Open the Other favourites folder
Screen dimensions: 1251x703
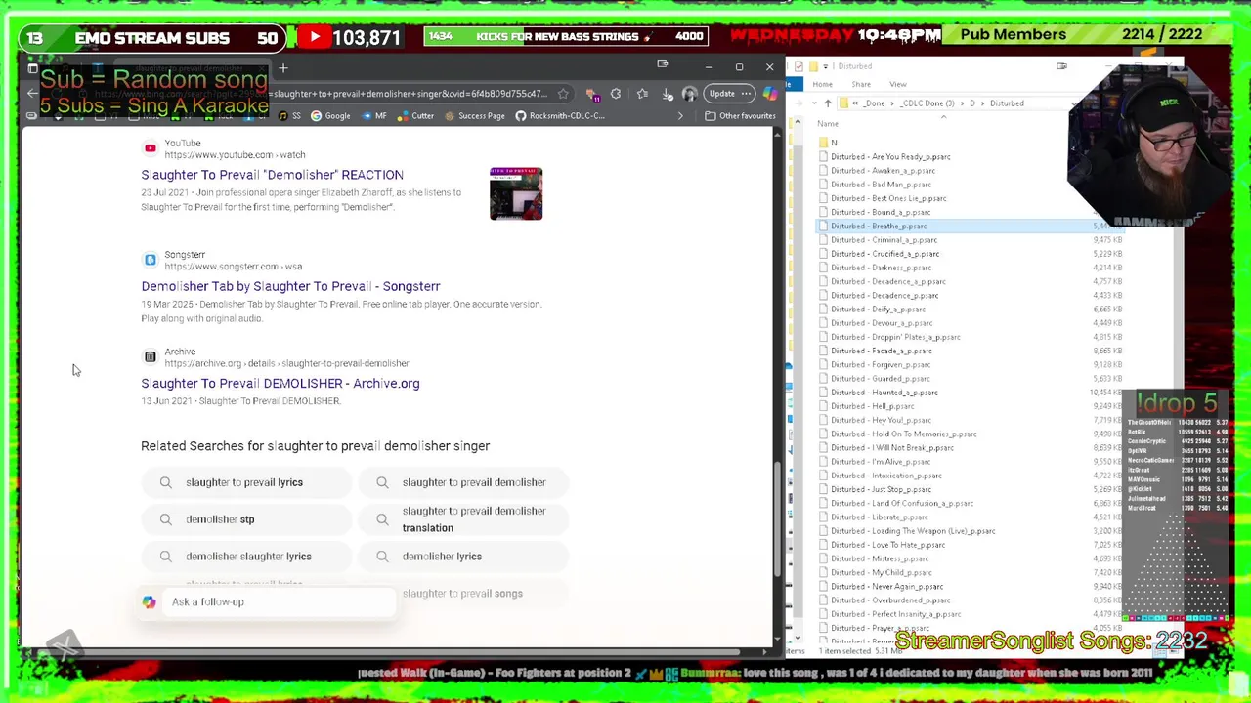[x=741, y=116]
